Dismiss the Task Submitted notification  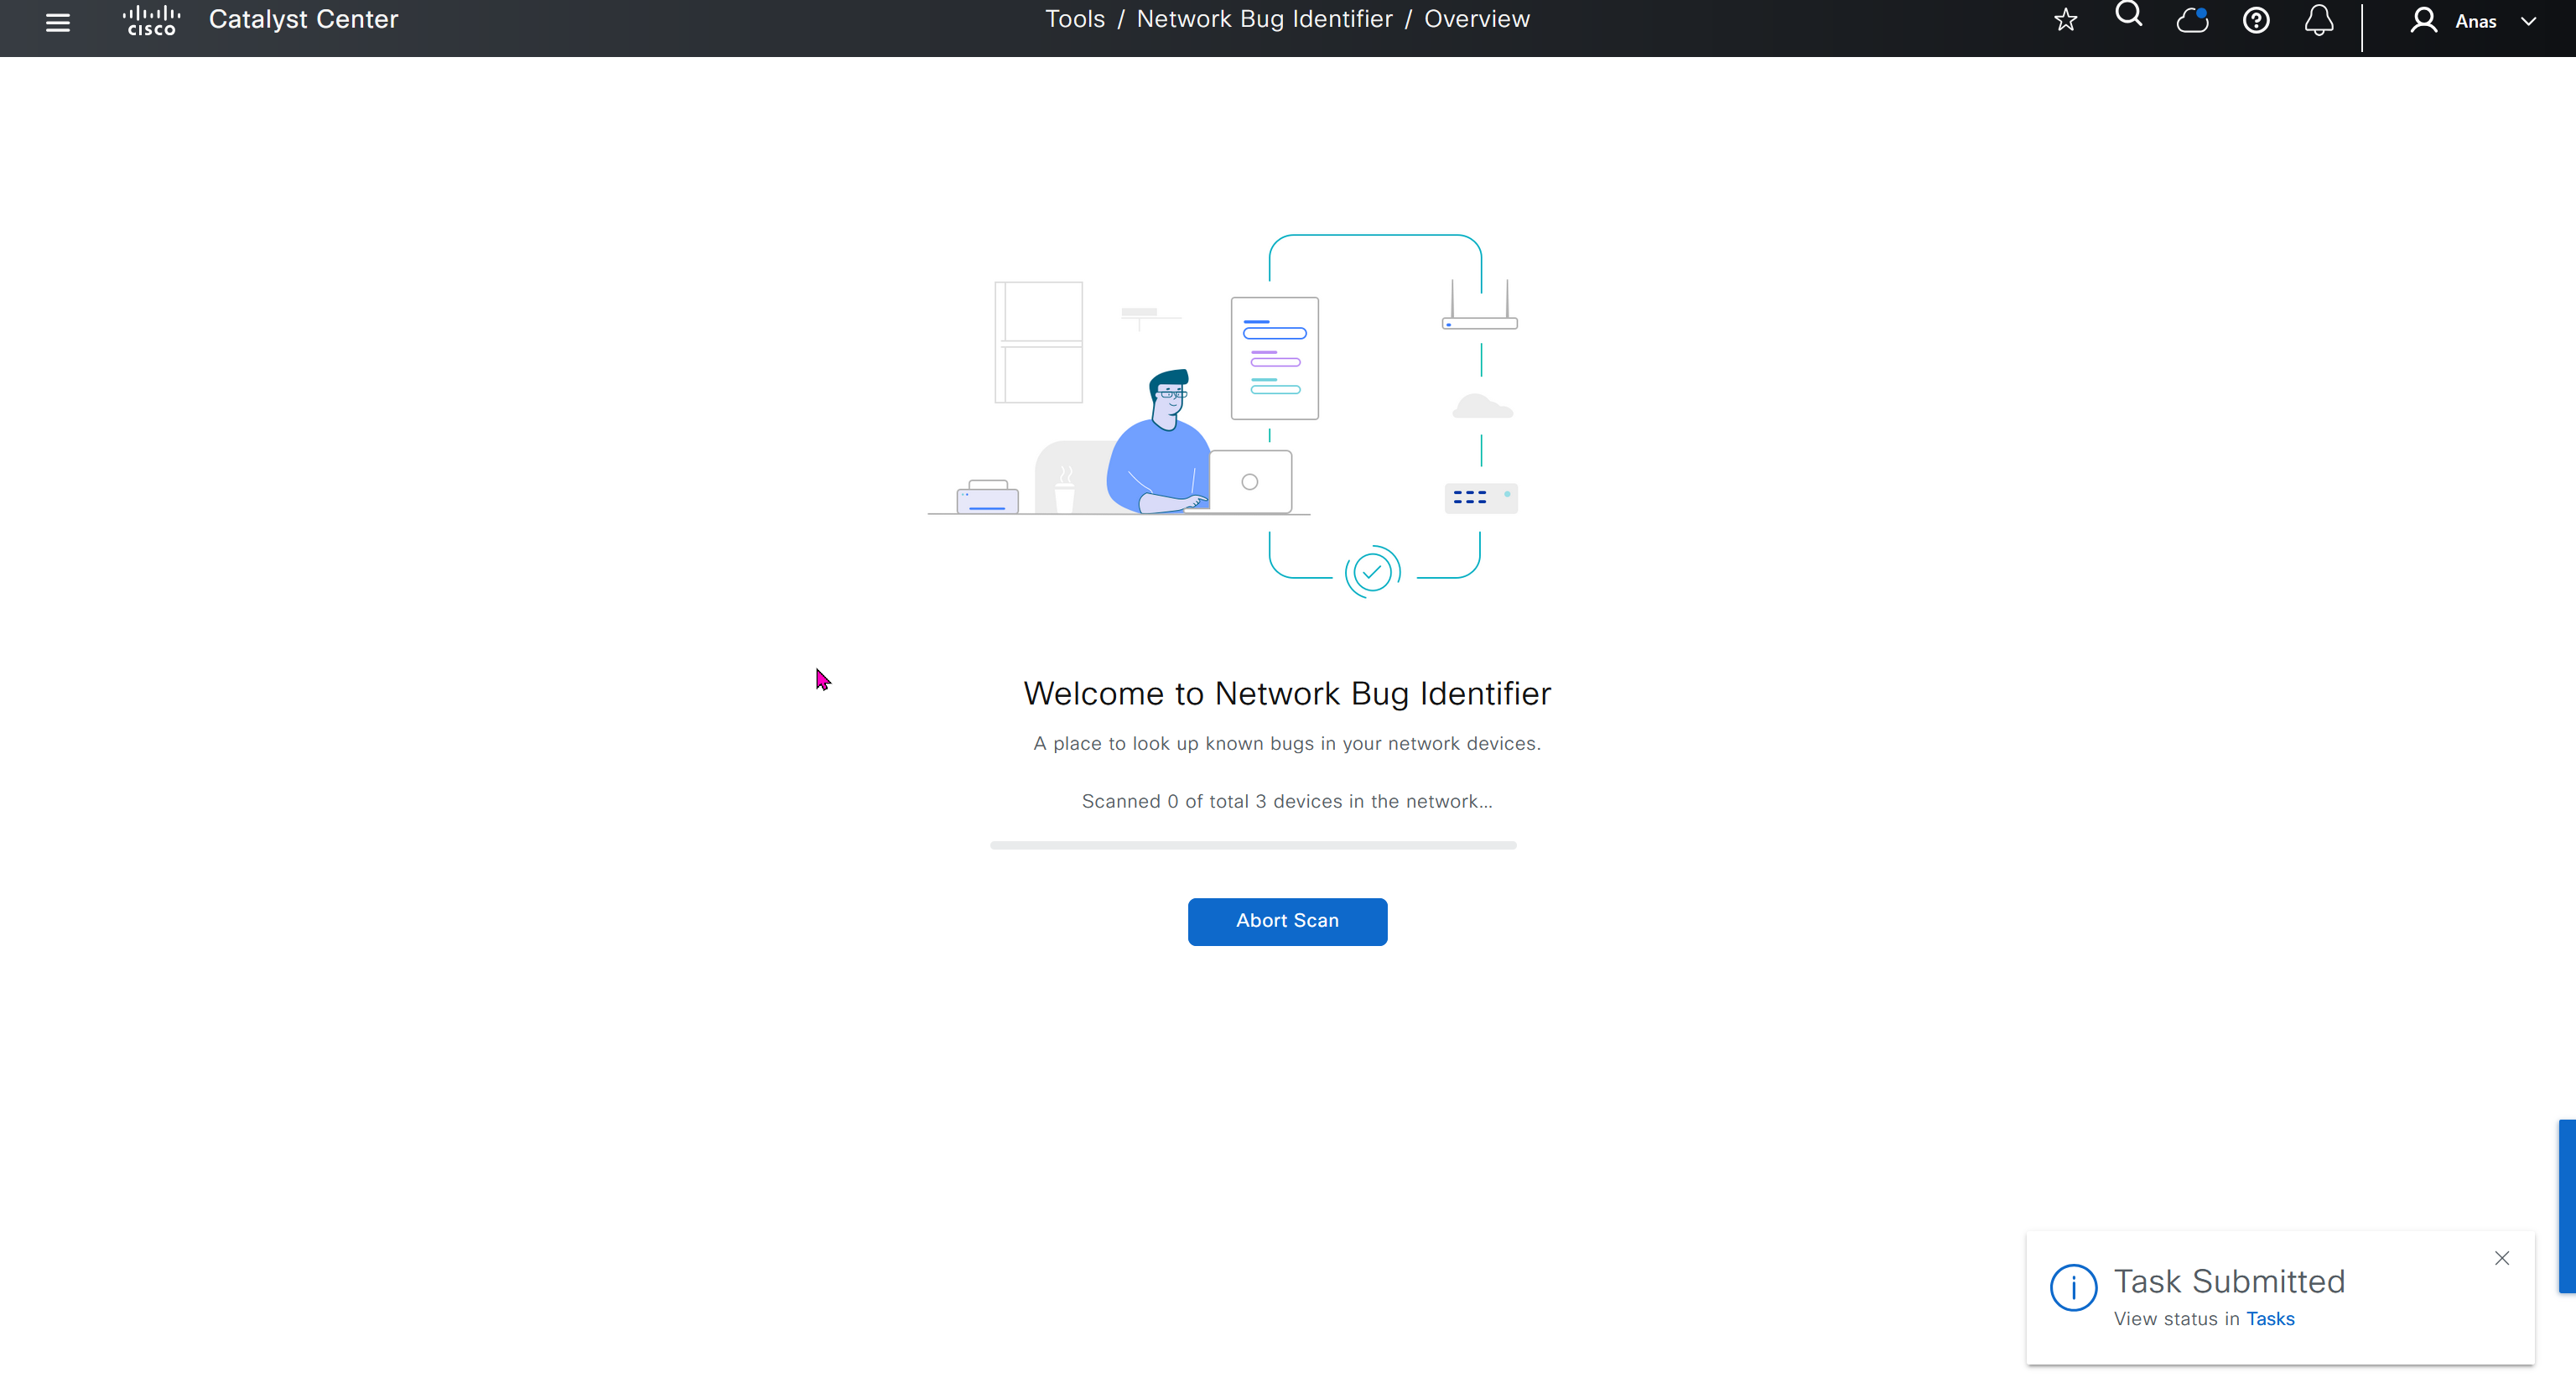[x=2502, y=1258]
